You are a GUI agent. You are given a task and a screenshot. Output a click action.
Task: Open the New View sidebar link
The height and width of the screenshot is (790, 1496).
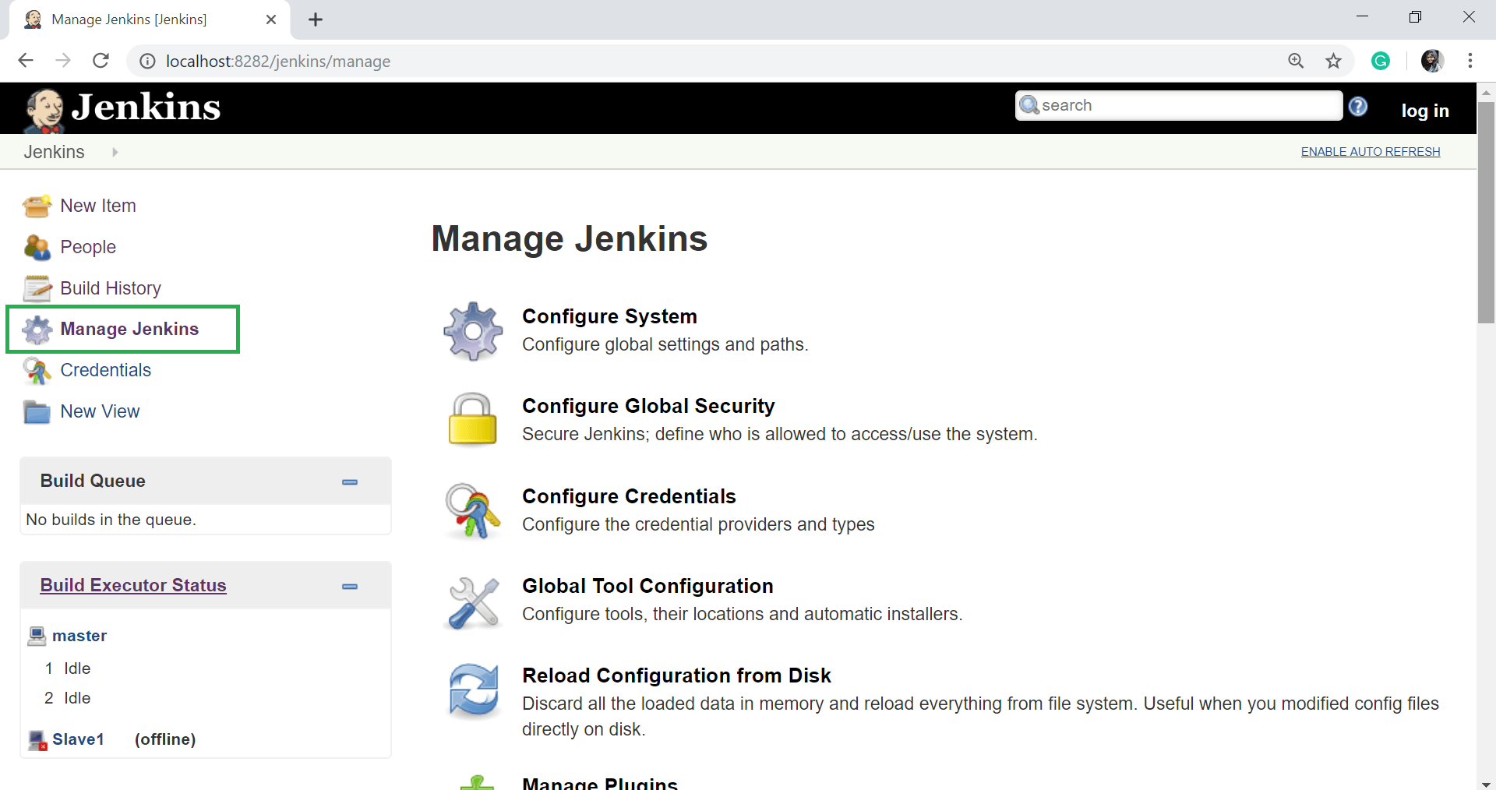point(100,411)
